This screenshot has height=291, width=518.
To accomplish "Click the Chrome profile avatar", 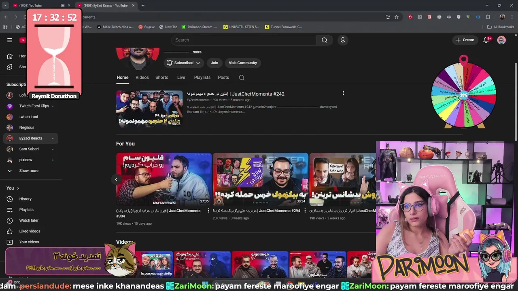I will (x=502, y=17).
